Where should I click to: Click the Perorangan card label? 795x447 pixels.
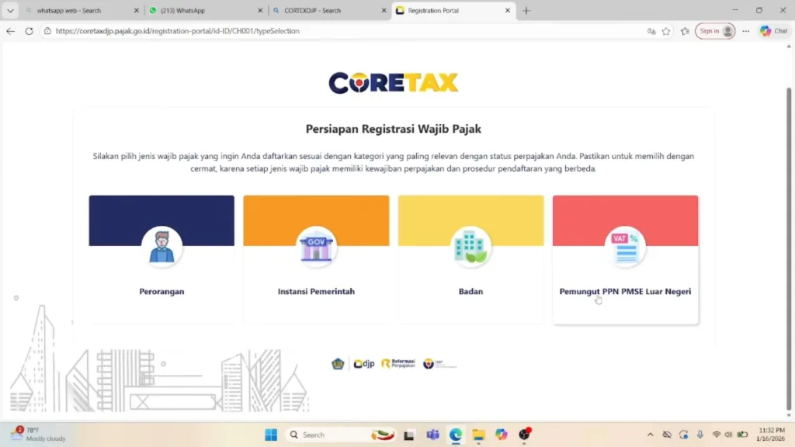(x=161, y=292)
